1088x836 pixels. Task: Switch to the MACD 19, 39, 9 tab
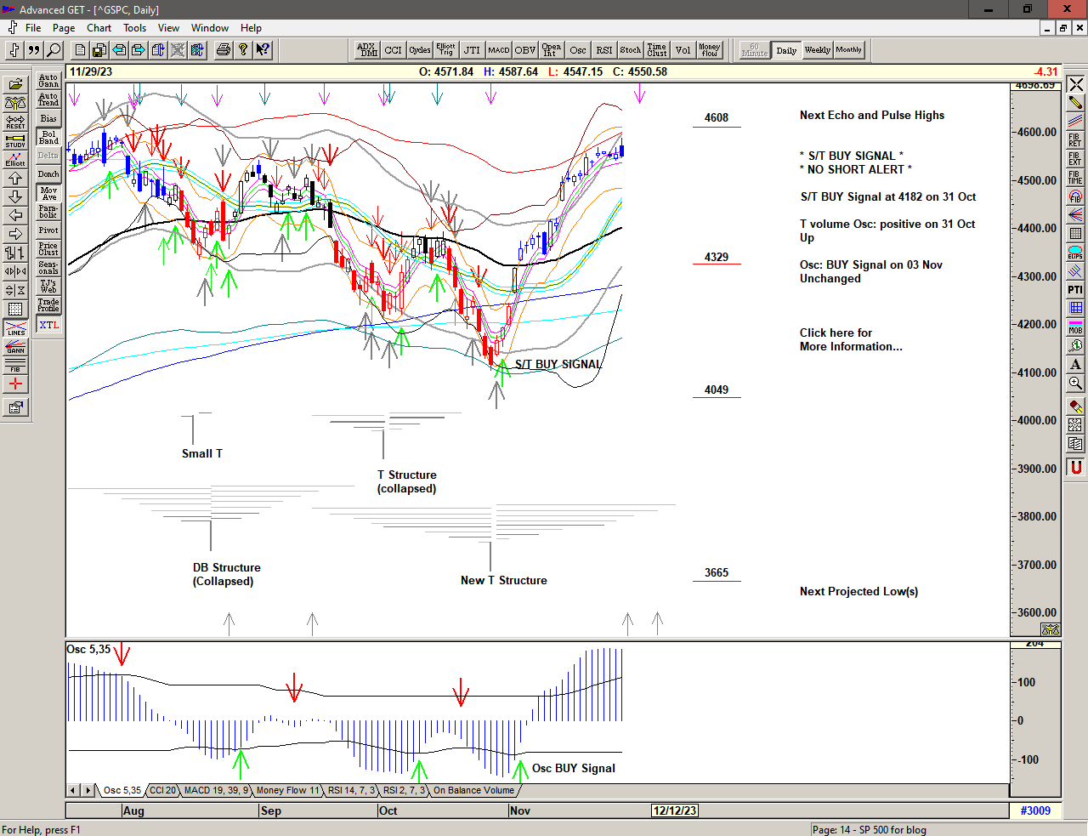pos(216,790)
